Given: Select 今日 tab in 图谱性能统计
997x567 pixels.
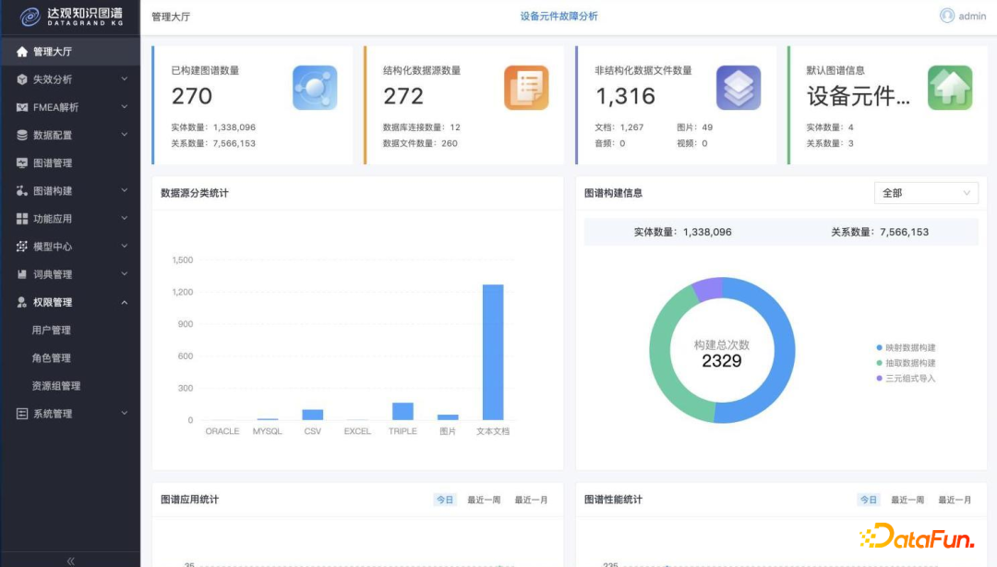Looking at the screenshot, I should [x=868, y=500].
